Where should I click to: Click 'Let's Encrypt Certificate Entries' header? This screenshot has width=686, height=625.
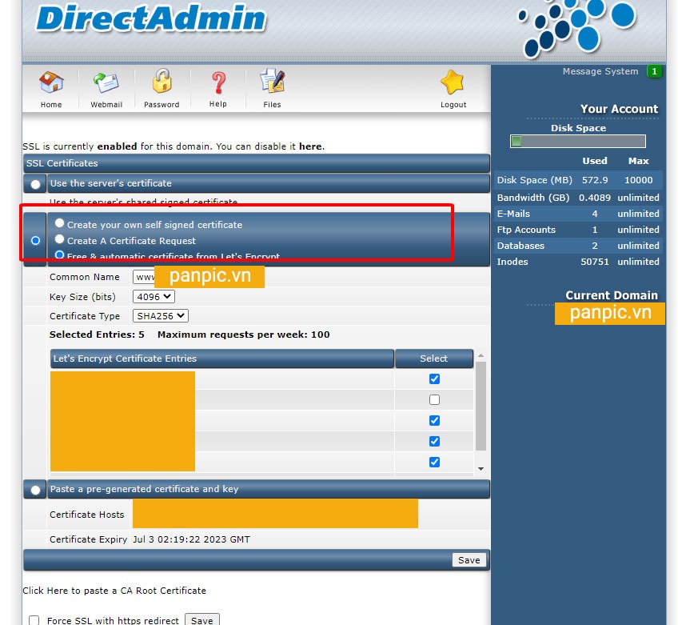coord(222,359)
